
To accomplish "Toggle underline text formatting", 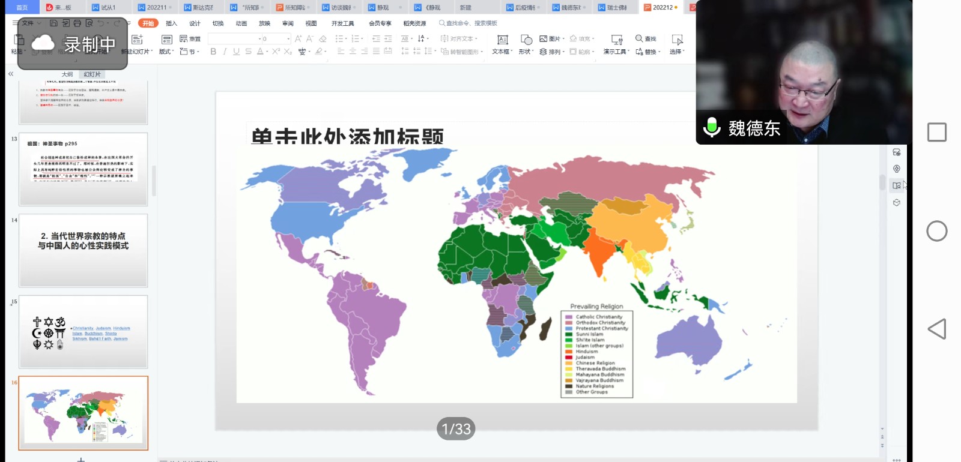I will pyautogui.click(x=236, y=52).
